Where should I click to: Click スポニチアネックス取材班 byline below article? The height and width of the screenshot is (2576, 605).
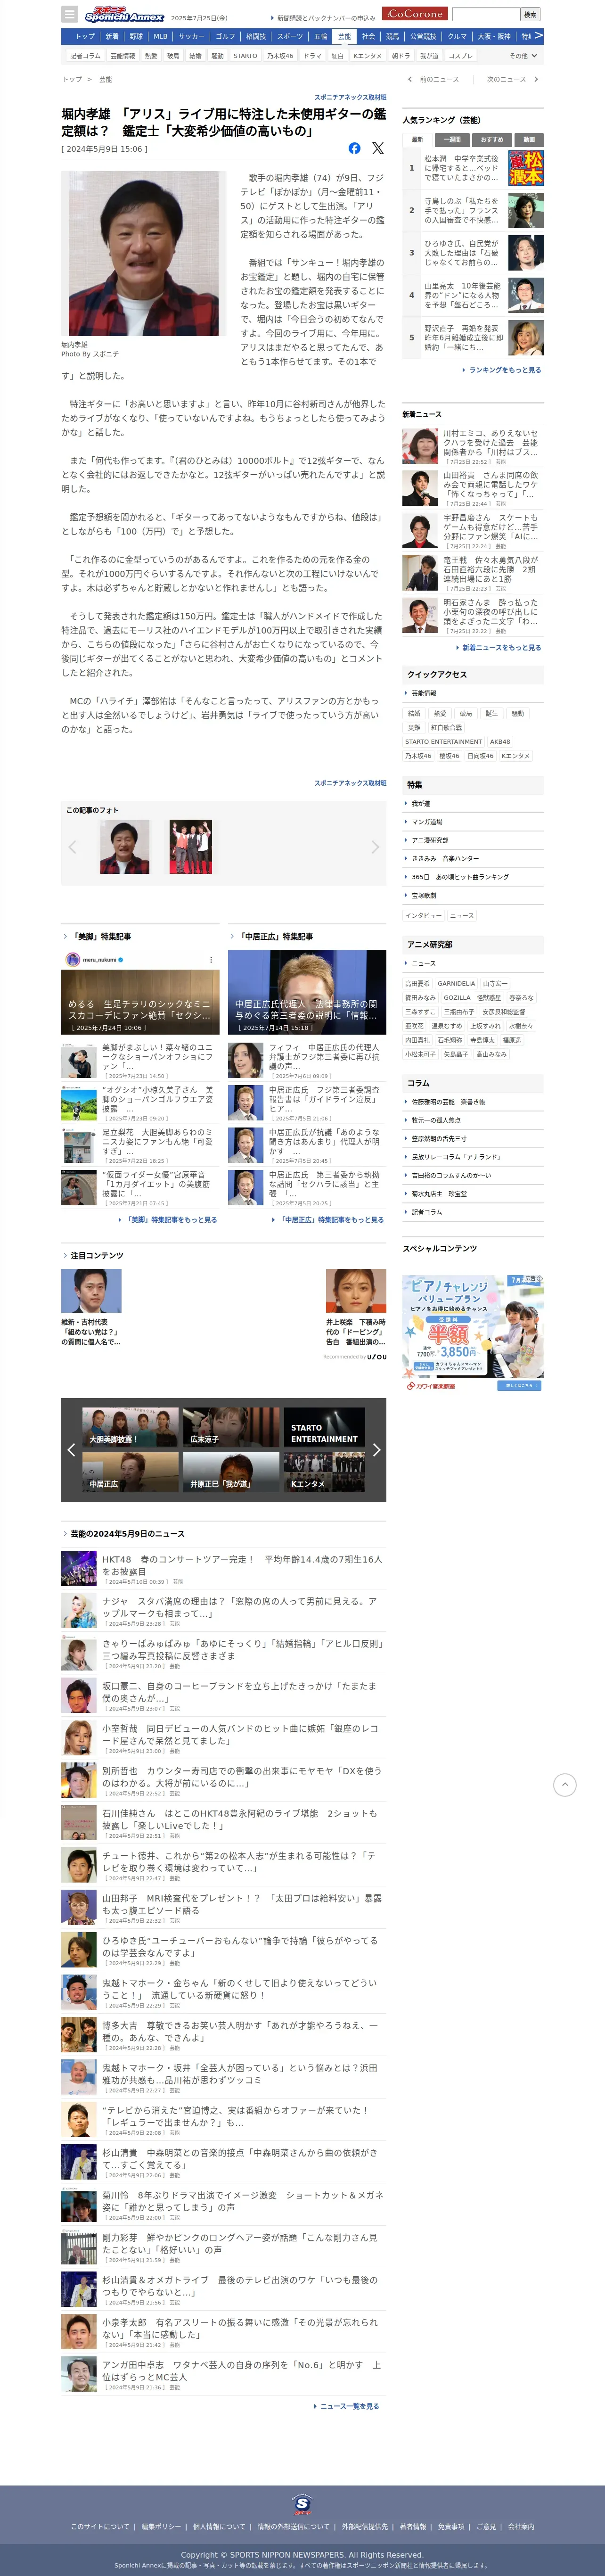point(350,783)
